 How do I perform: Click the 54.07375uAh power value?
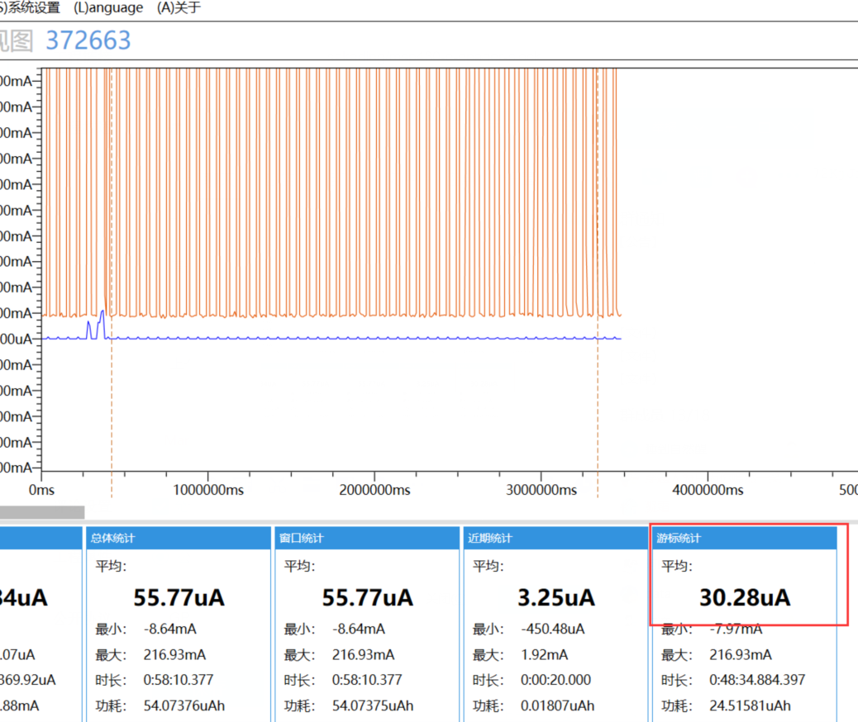(373, 705)
